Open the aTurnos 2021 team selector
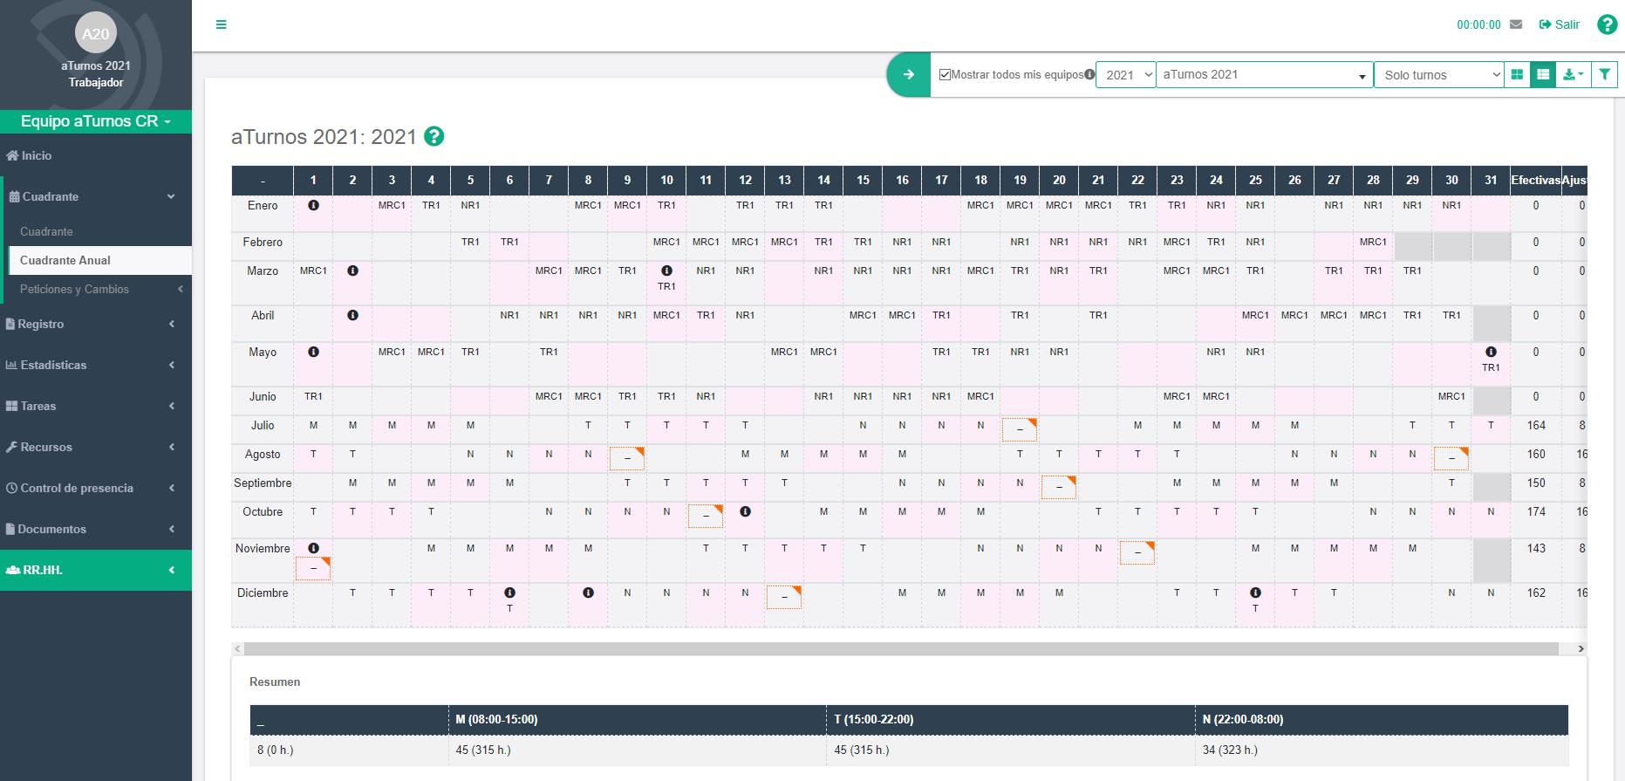Viewport: 1625px width, 781px height. click(1264, 75)
